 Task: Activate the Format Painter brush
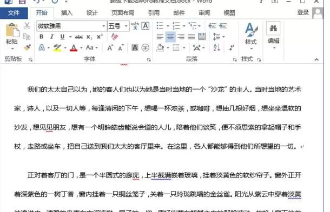[x=27, y=47]
